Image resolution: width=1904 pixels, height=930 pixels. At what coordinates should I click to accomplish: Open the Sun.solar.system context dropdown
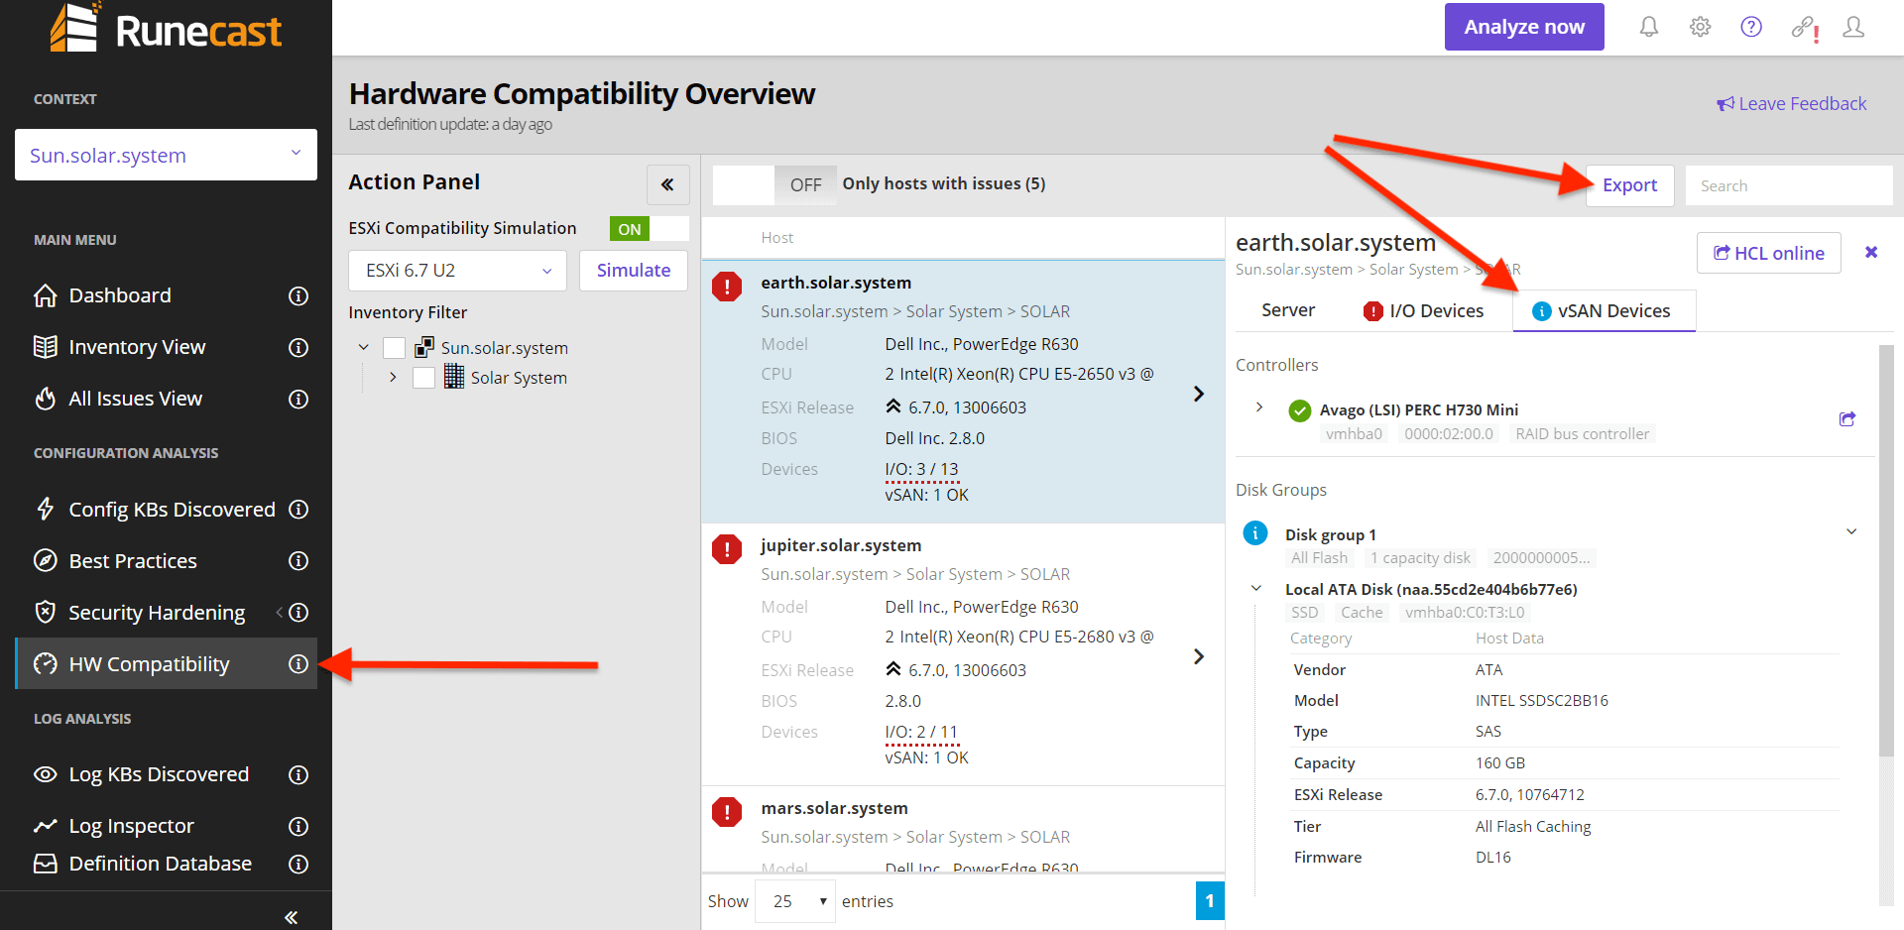click(166, 155)
